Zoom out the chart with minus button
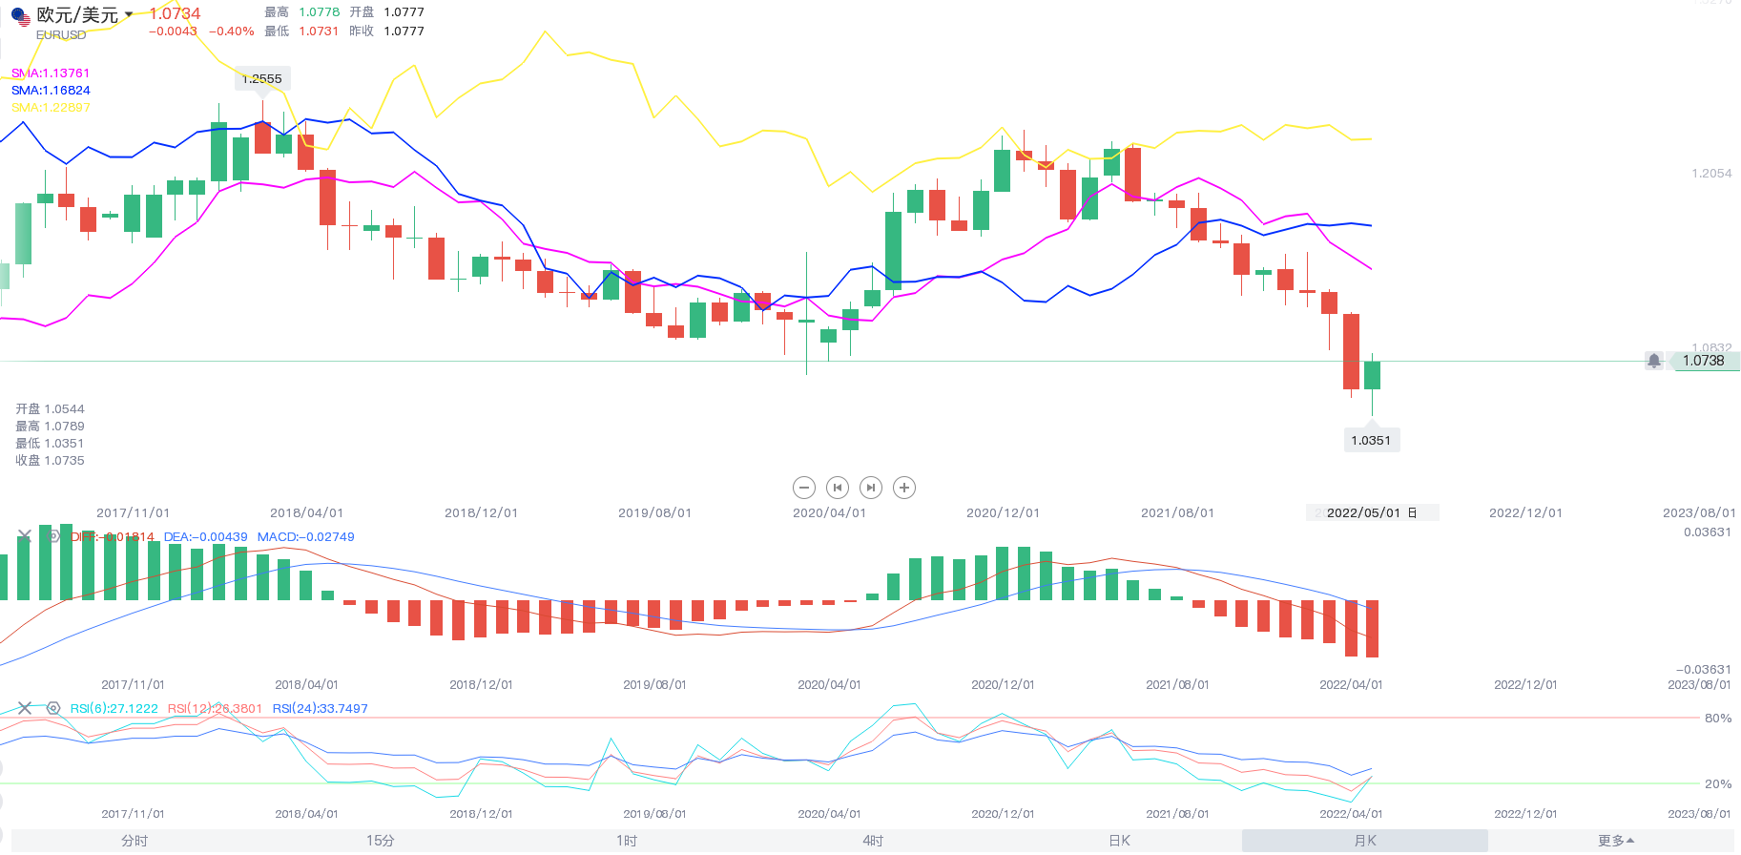This screenshot has width=1741, height=855. (x=804, y=488)
